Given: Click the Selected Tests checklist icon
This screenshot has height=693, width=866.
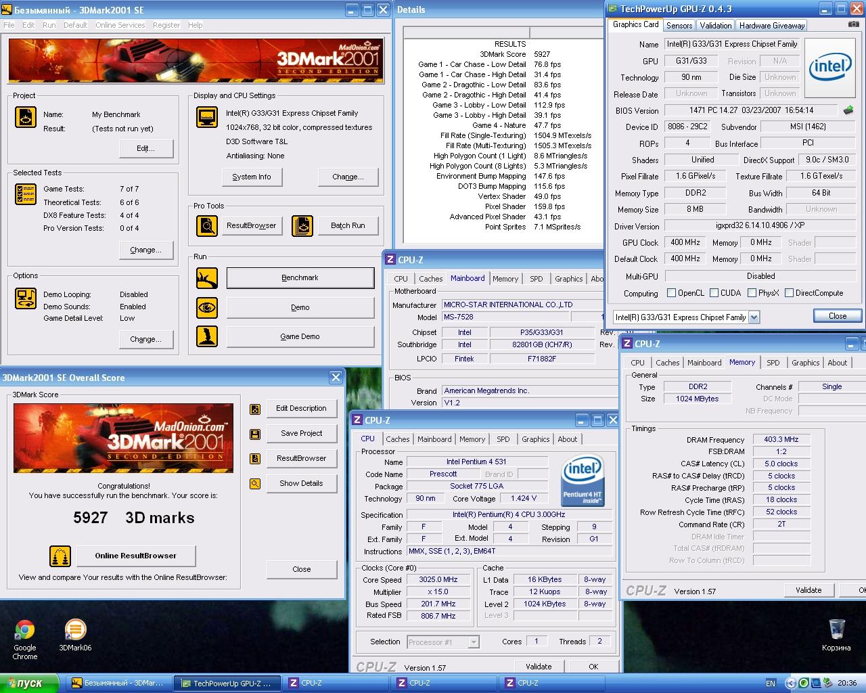Looking at the screenshot, I should coord(26,194).
